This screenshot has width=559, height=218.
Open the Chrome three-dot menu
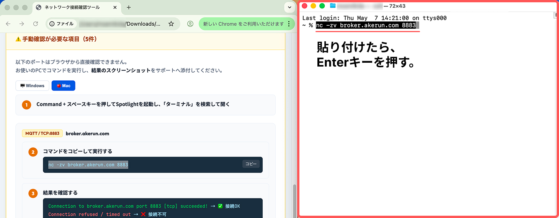[289, 24]
